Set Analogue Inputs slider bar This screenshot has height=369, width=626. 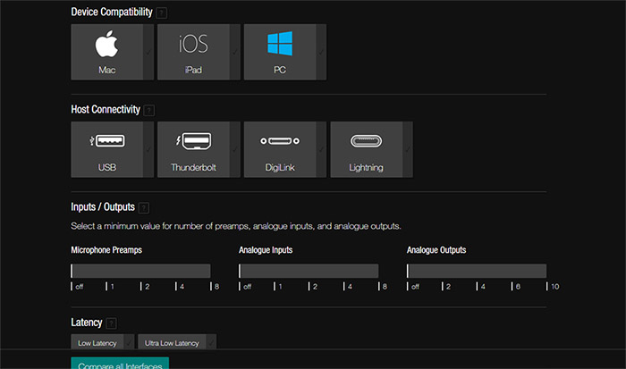309,271
